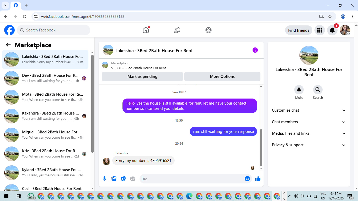Go to the Facebook Home icon

[146, 30]
